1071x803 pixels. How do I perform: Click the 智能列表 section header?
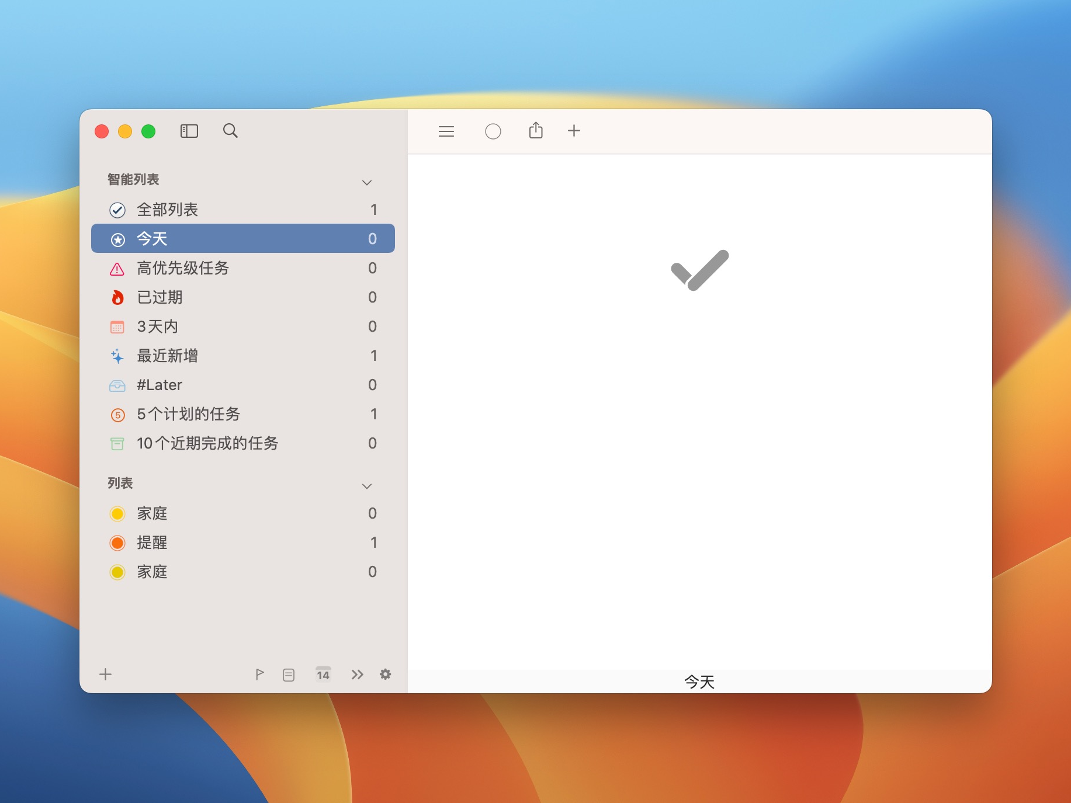click(x=133, y=179)
